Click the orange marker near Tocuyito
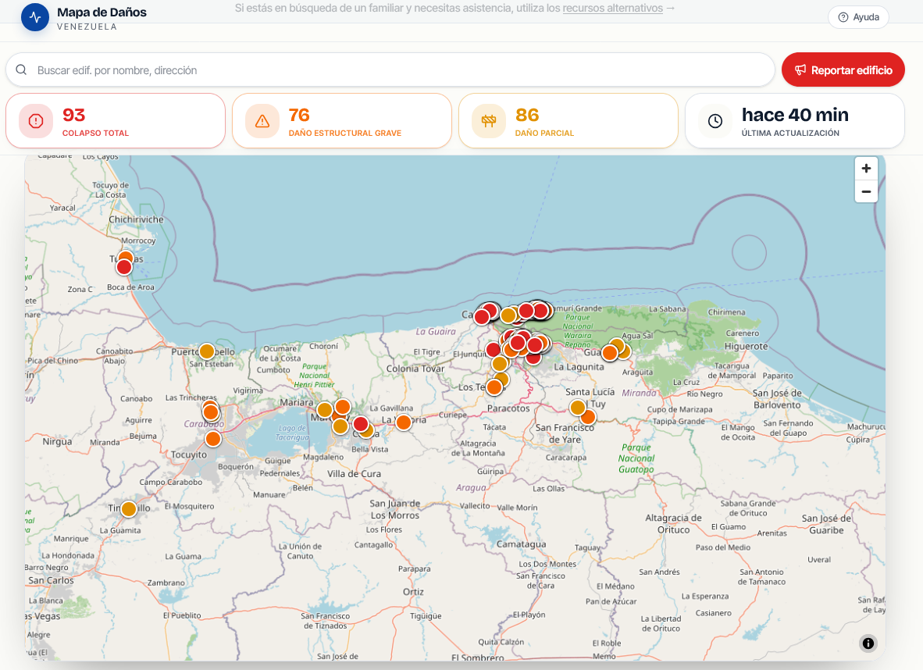The image size is (923, 670). click(213, 439)
